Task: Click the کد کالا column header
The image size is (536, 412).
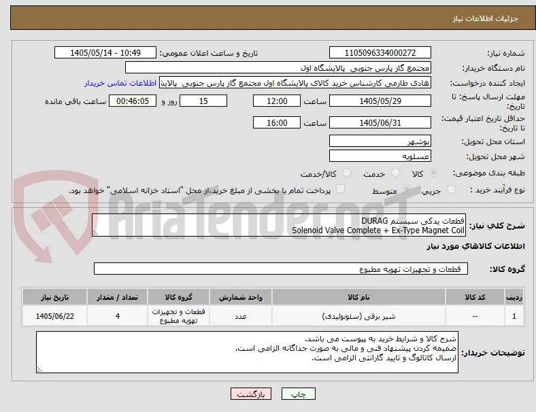Action: [475, 297]
